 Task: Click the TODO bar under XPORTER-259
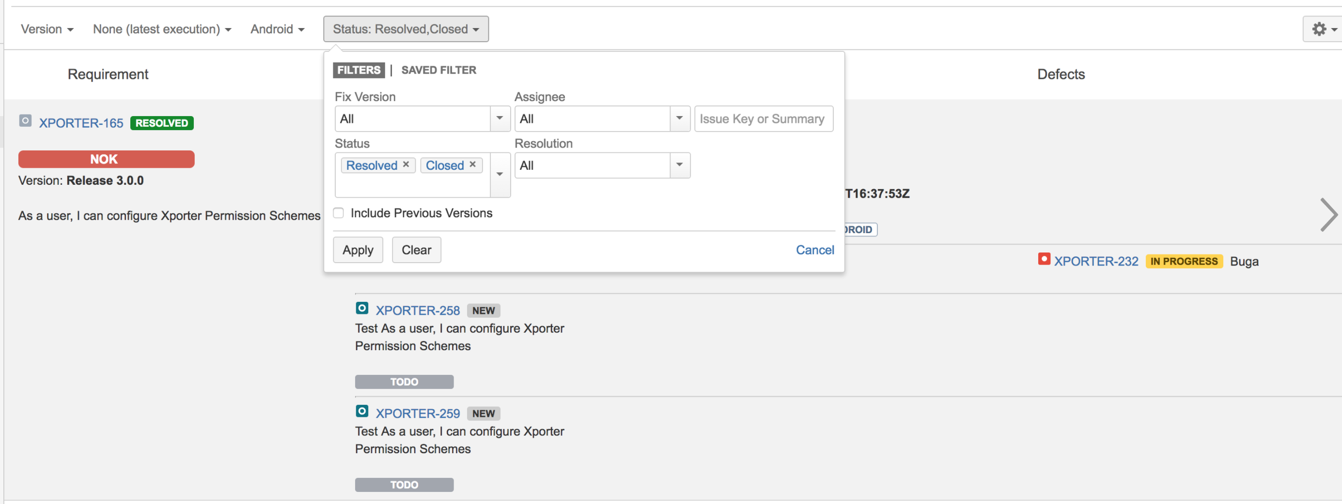(404, 485)
